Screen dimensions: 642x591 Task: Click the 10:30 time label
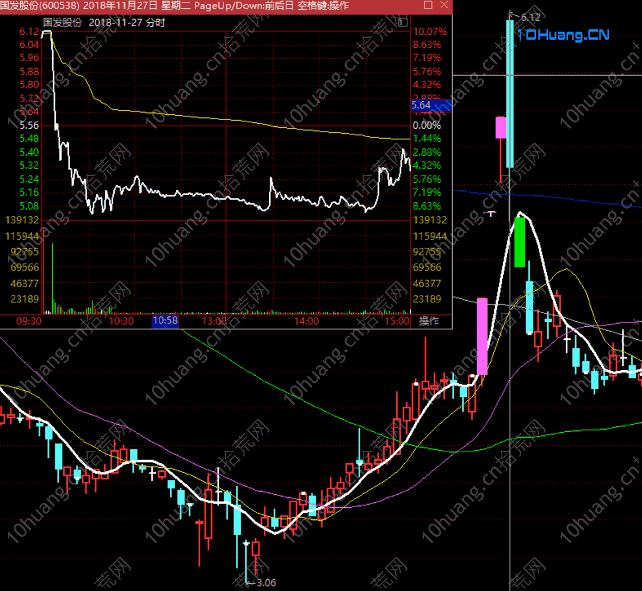coord(121,321)
